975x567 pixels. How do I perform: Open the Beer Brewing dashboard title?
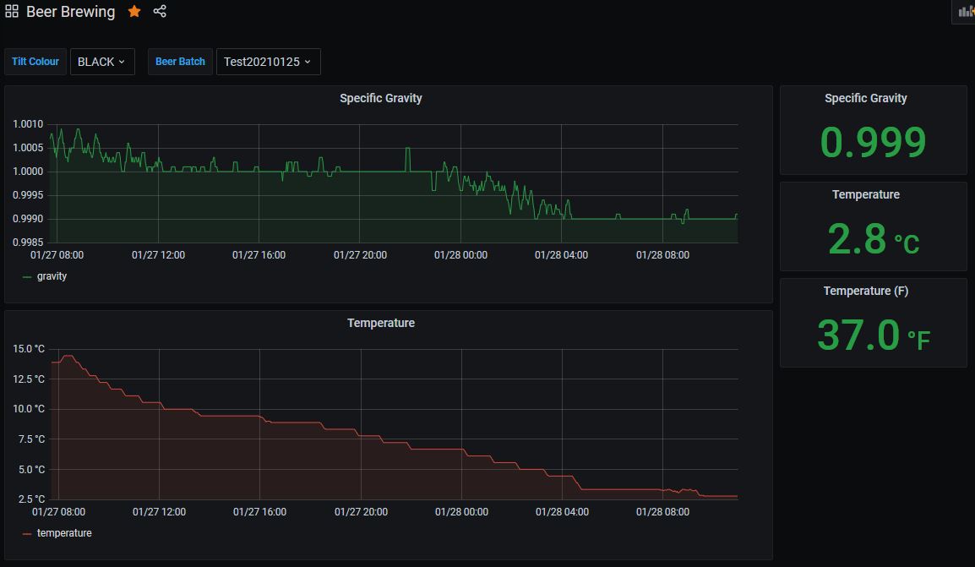(x=70, y=12)
